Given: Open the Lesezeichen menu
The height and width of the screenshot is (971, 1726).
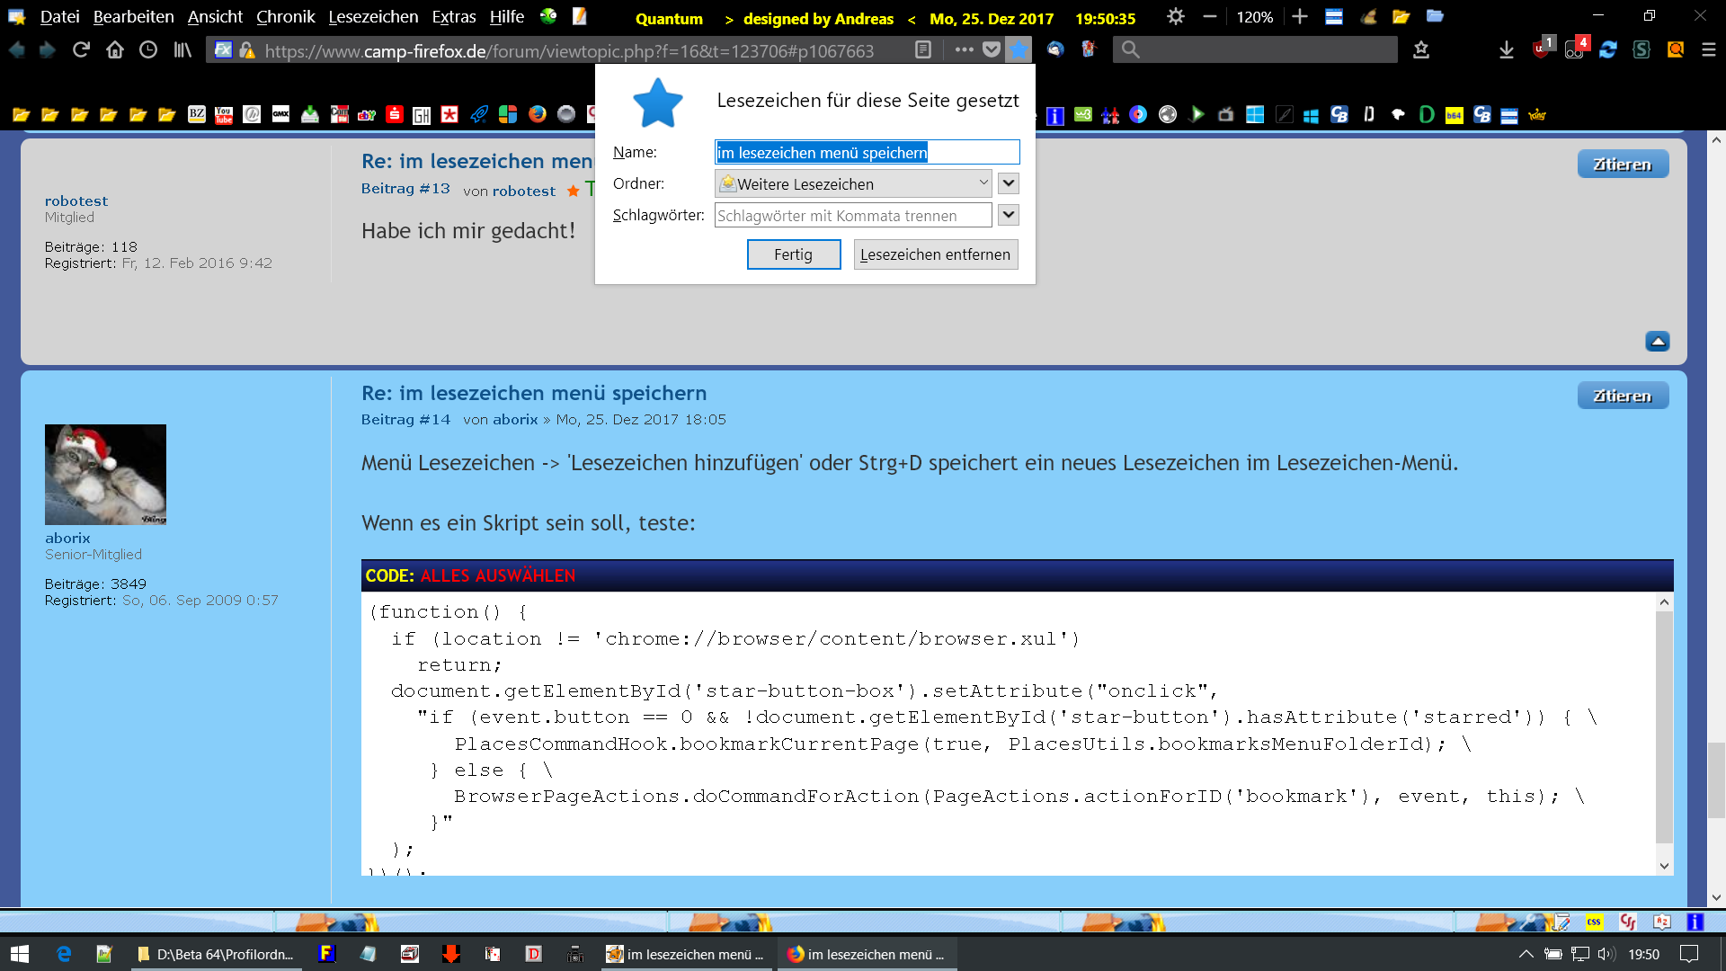Looking at the screenshot, I should coord(373,17).
